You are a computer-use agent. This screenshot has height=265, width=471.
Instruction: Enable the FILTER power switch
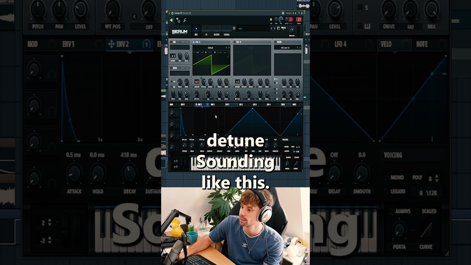(275, 42)
